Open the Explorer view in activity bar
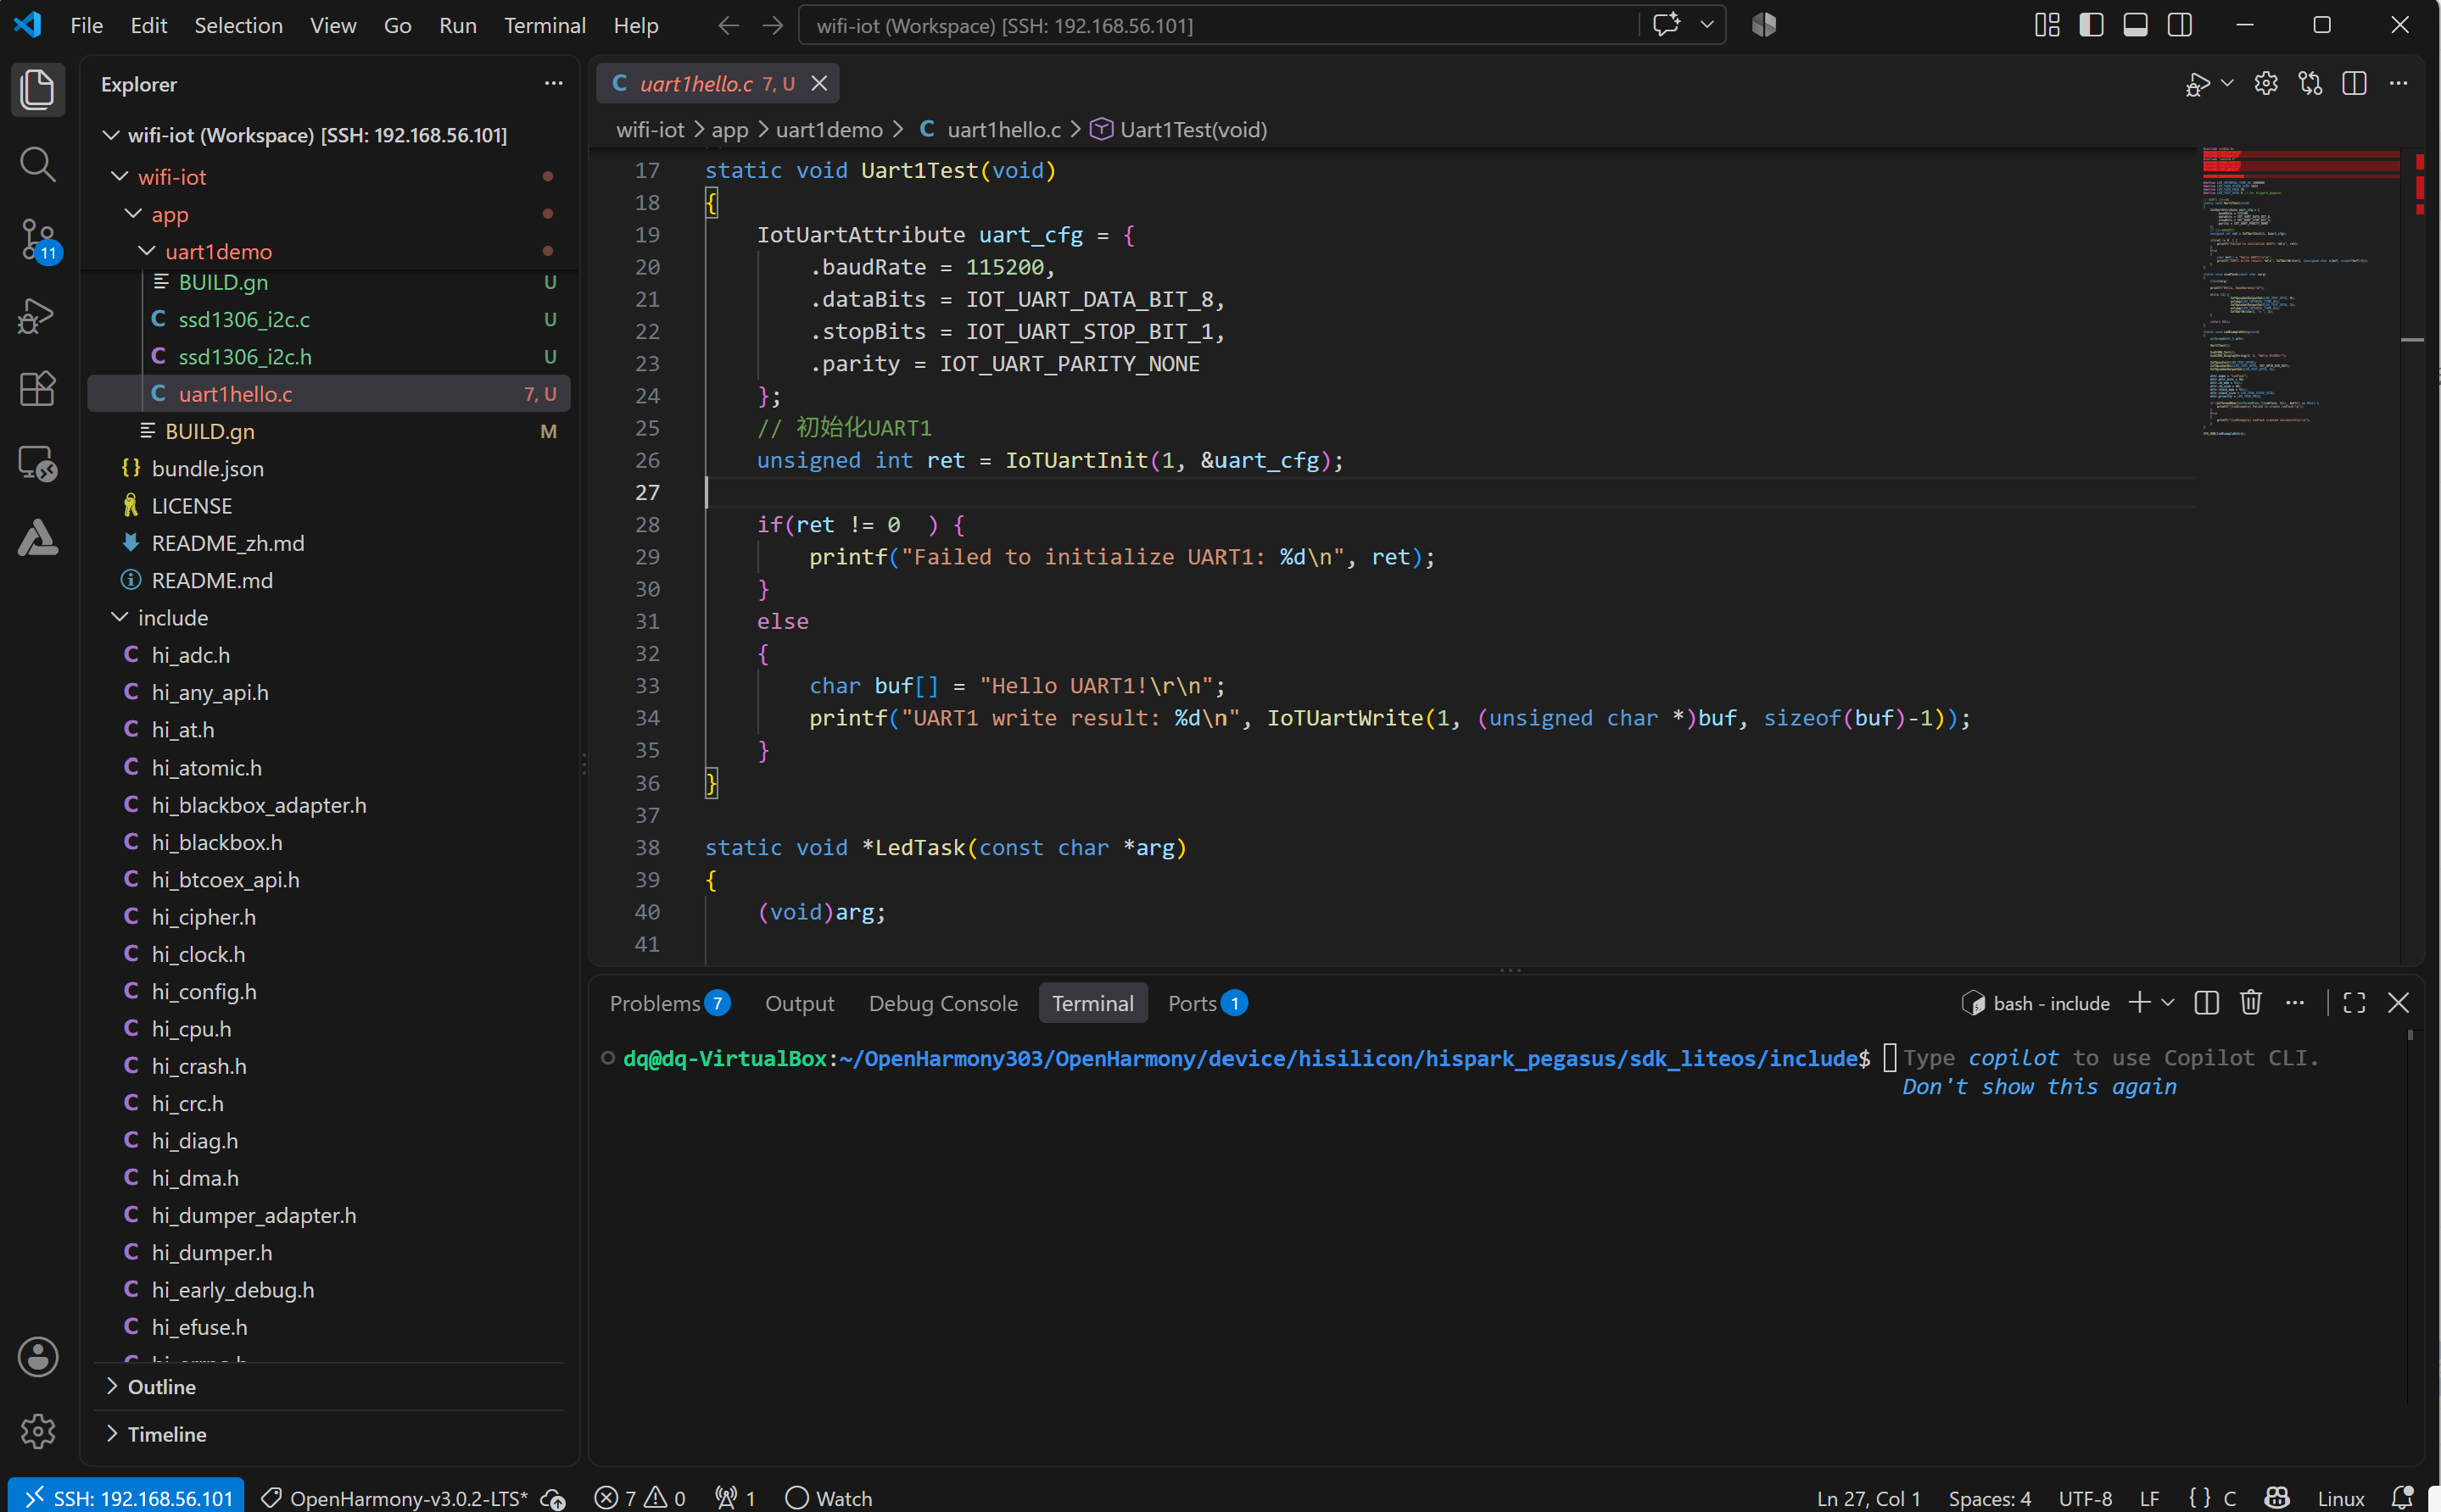 click(x=37, y=89)
